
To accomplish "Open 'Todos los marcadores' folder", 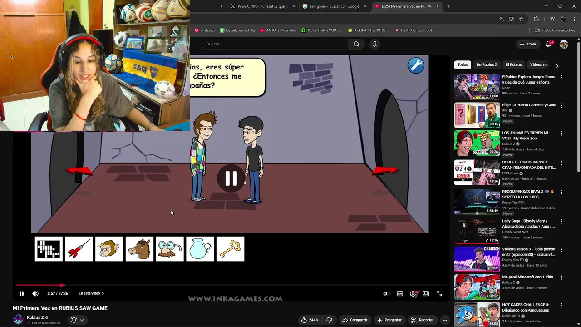I will click(x=556, y=30).
